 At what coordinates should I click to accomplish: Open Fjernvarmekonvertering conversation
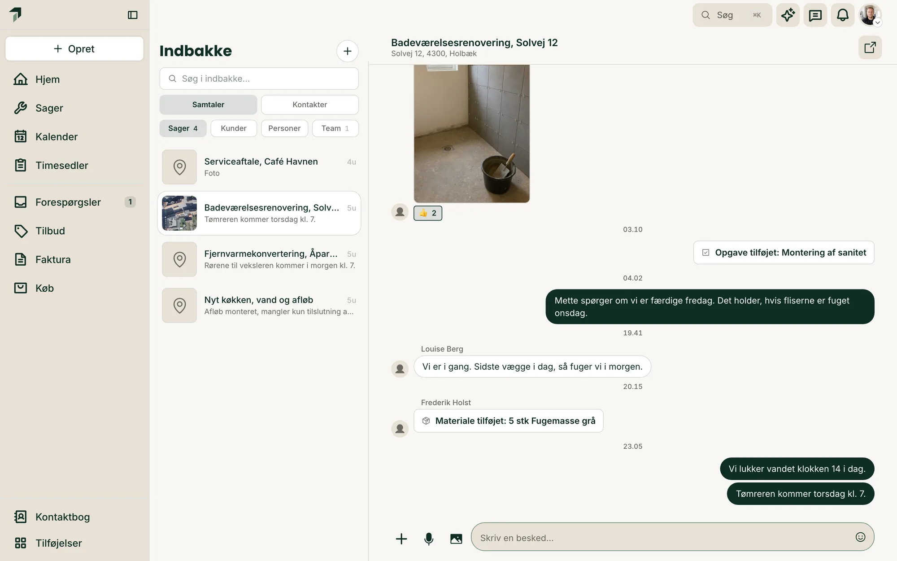(x=259, y=259)
